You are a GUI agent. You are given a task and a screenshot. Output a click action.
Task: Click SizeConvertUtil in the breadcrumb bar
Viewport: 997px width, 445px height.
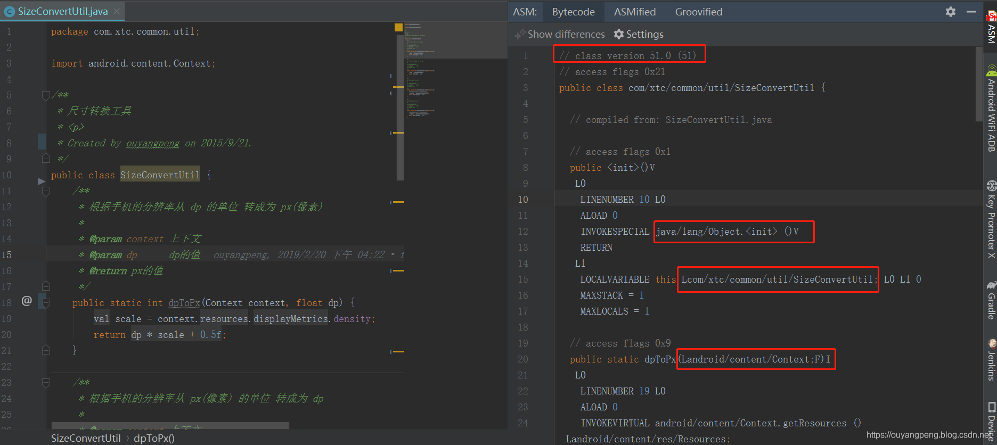(x=86, y=438)
